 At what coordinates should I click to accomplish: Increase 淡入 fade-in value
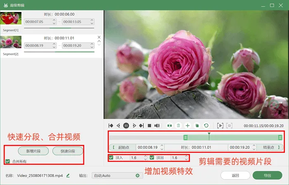pos(145,156)
